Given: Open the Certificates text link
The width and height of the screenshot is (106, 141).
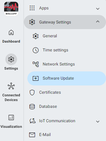Looking at the screenshot, I should [50, 92].
